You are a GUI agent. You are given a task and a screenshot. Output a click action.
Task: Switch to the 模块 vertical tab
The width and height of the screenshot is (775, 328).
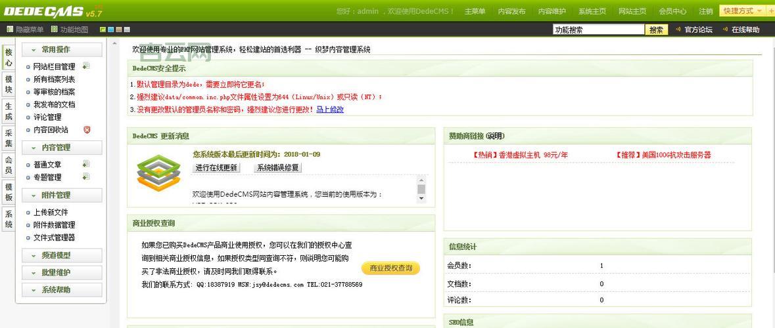[x=9, y=85]
